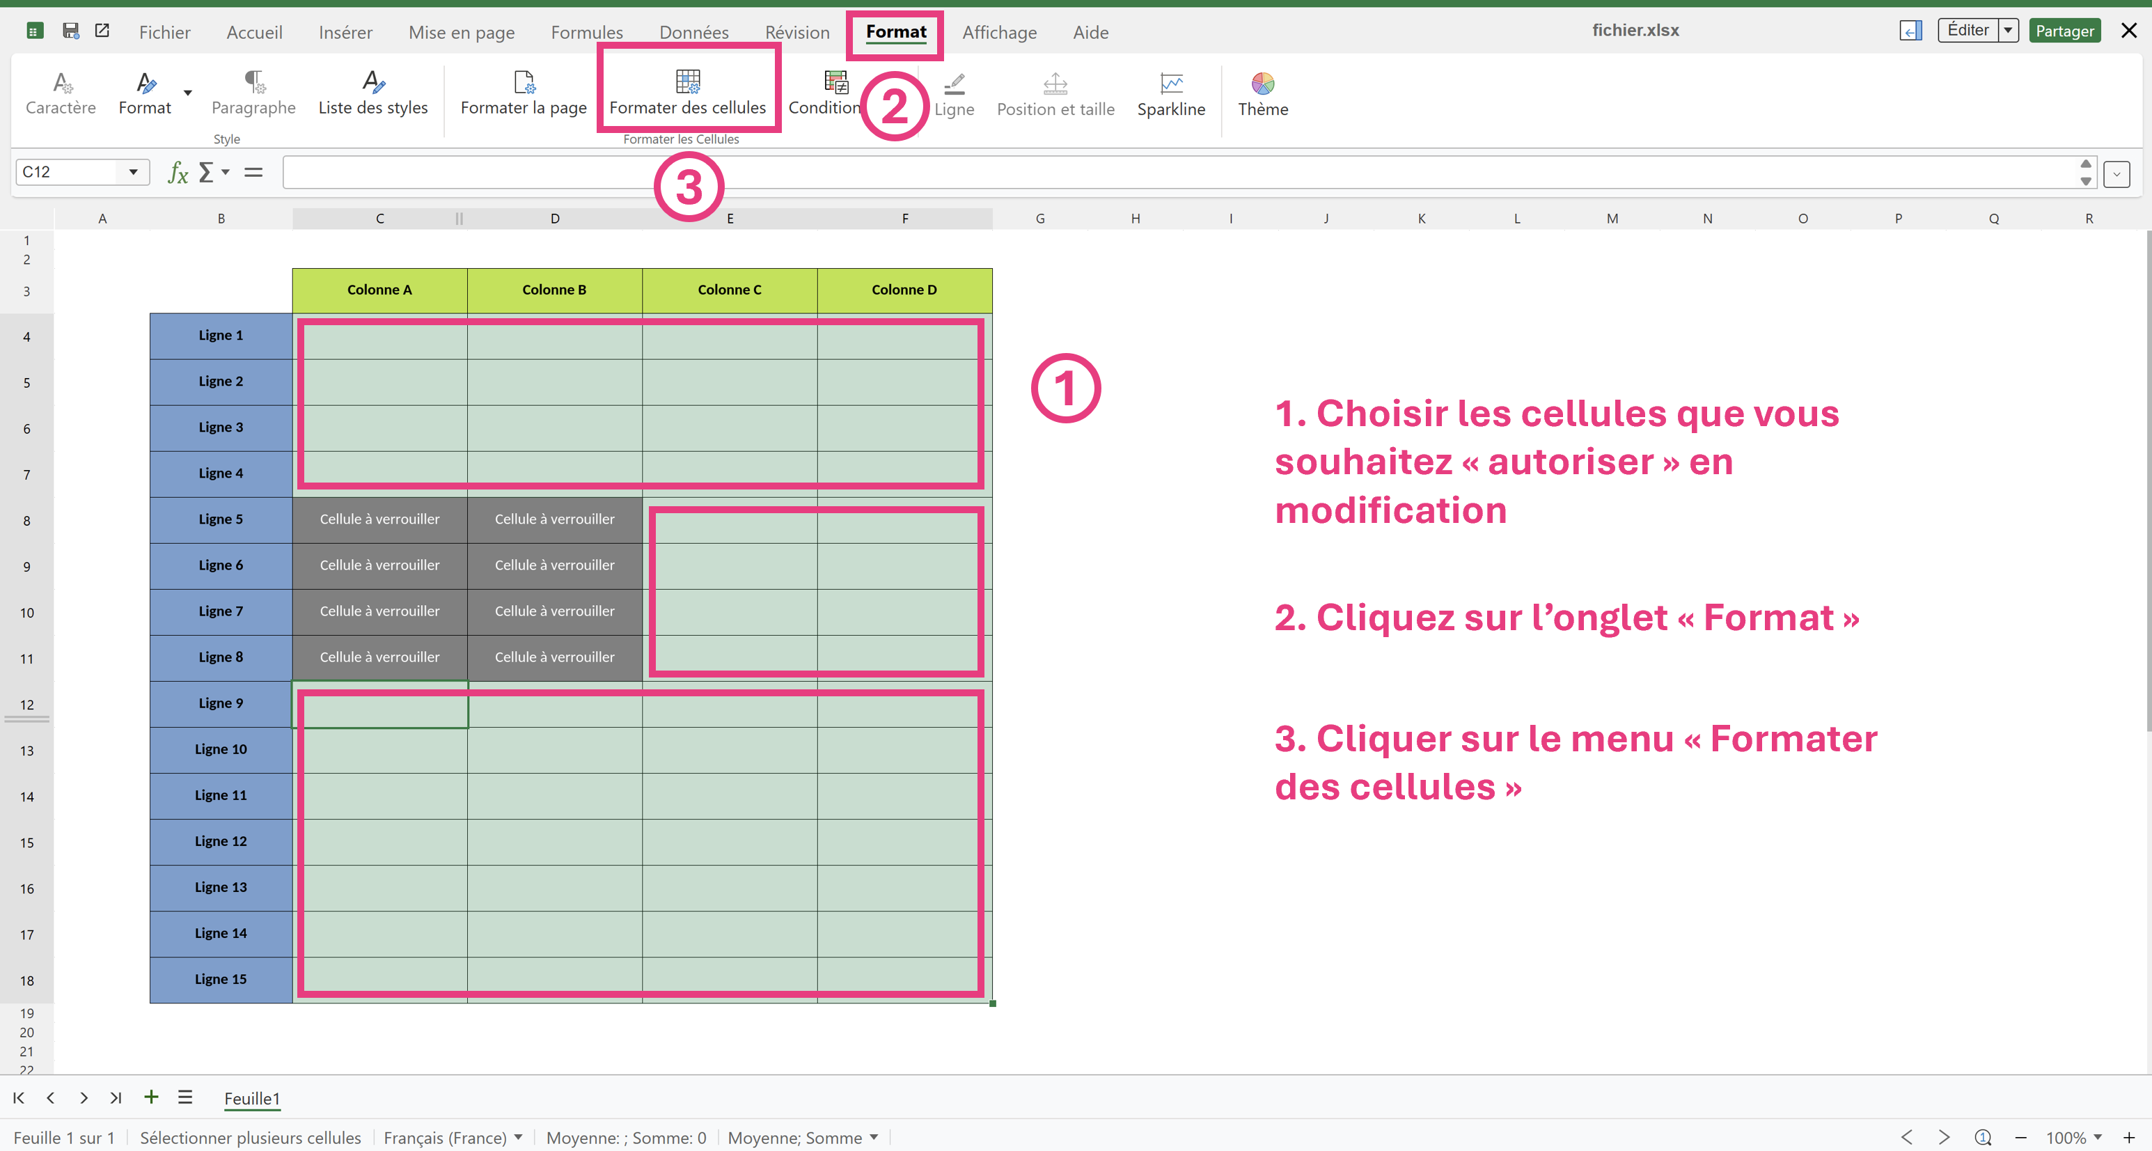Open Formater des cellules dialog
Viewport: 2152px width, 1151px height.
[688, 93]
